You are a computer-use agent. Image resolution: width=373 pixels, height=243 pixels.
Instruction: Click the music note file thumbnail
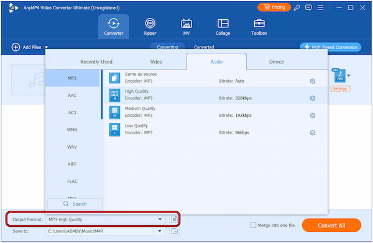click(x=29, y=80)
